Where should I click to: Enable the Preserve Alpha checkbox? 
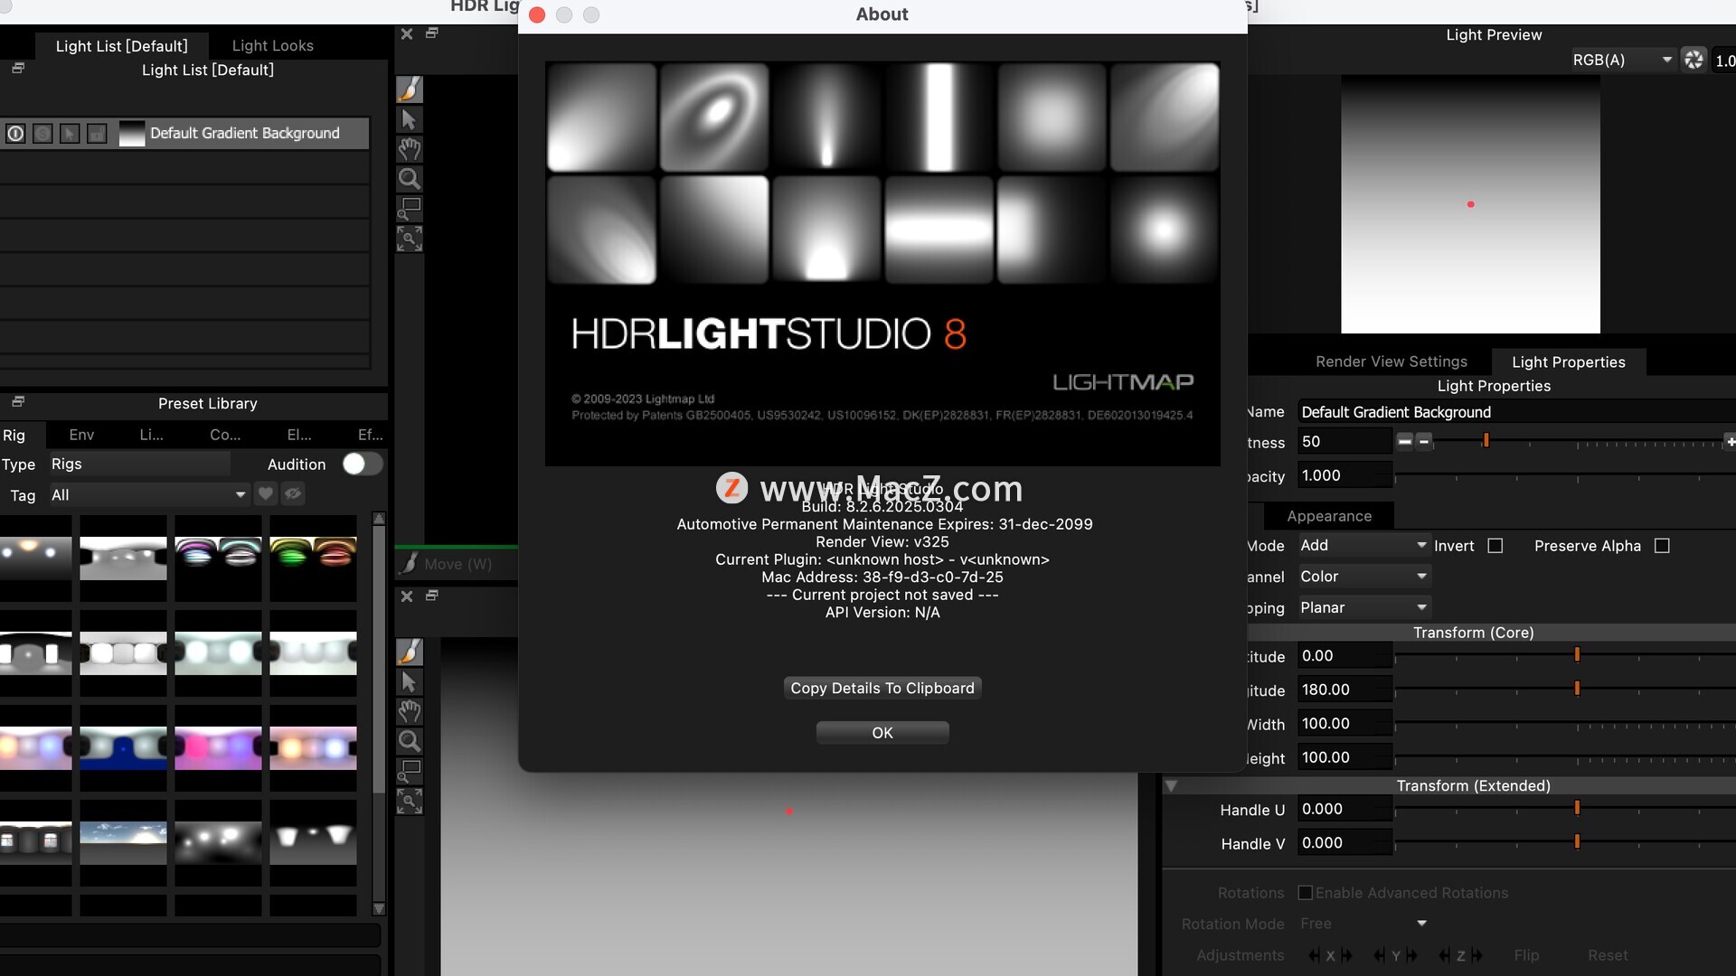[1662, 546]
